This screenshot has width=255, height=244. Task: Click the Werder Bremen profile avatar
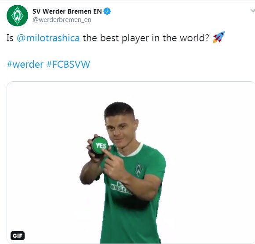pyautogui.click(x=17, y=16)
